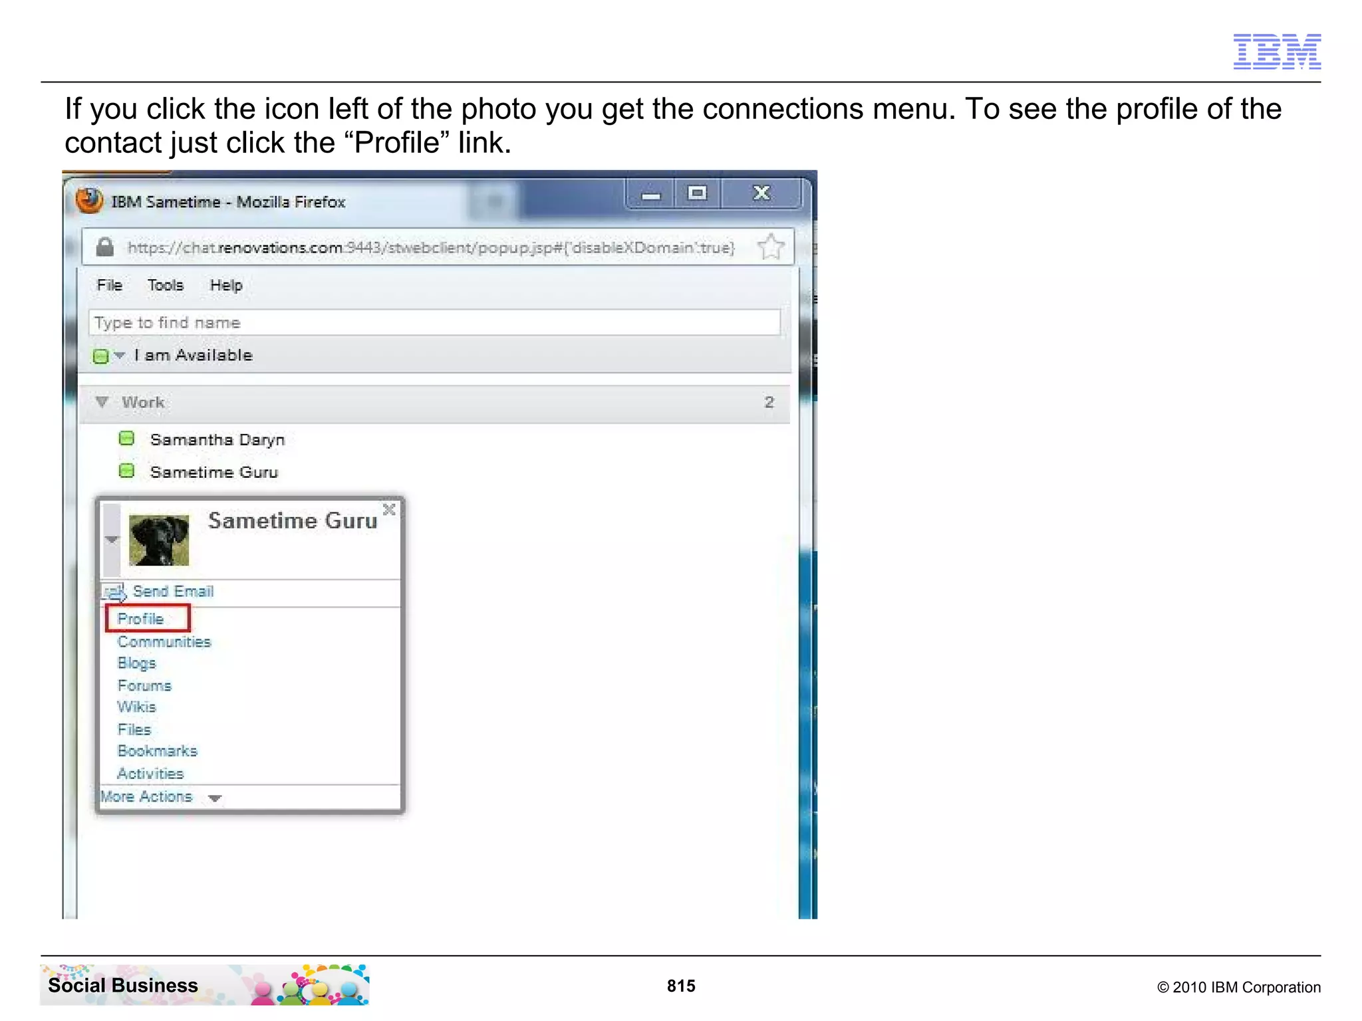The height and width of the screenshot is (1021, 1362).
Task: Open the availability status dropdown arrow
Action: pos(120,356)
